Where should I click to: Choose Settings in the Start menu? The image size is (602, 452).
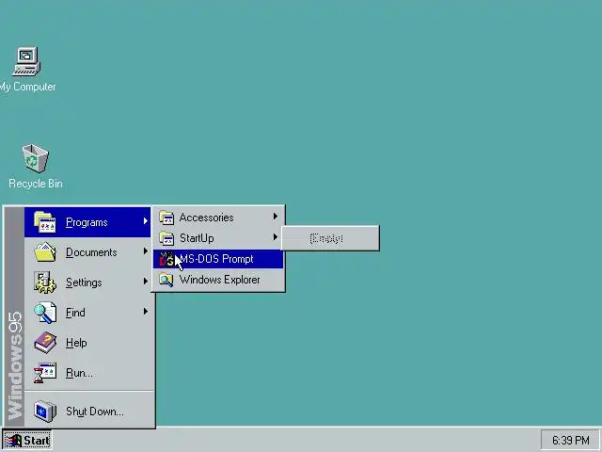click(87, 282)
